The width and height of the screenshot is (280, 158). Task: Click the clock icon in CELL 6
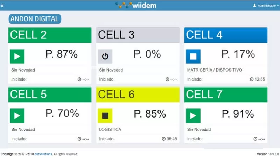[x=163, y=139]
